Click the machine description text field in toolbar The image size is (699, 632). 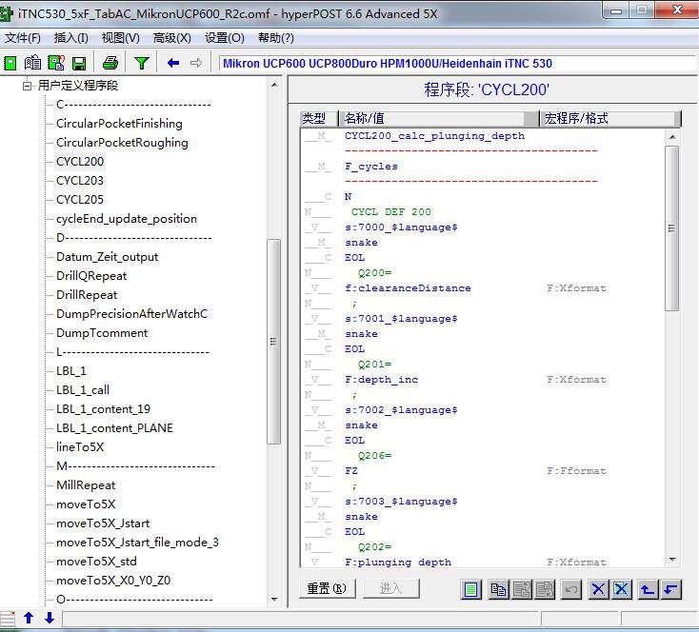458,63
